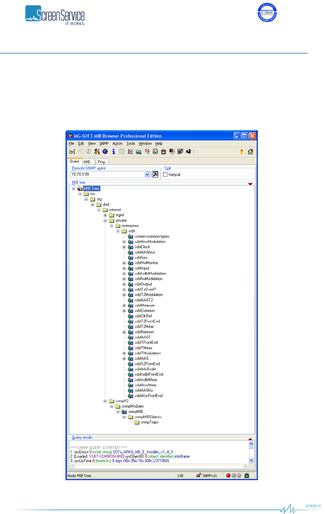Click the ssbtClock node icon
This screenshot has width=325, height=514.
[130, 247]
